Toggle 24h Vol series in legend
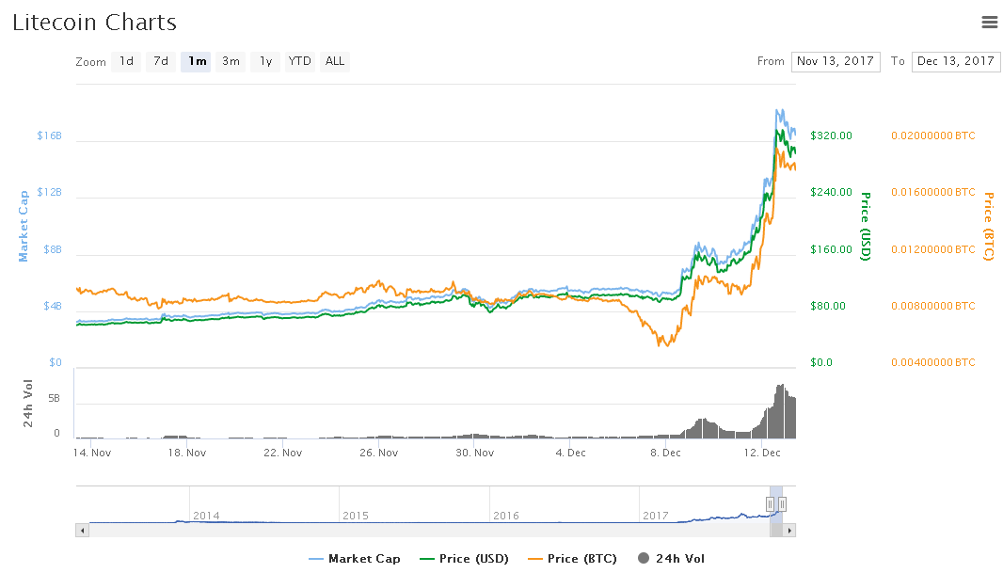This screenshot has width=1003, height=573. click(671, 558)
